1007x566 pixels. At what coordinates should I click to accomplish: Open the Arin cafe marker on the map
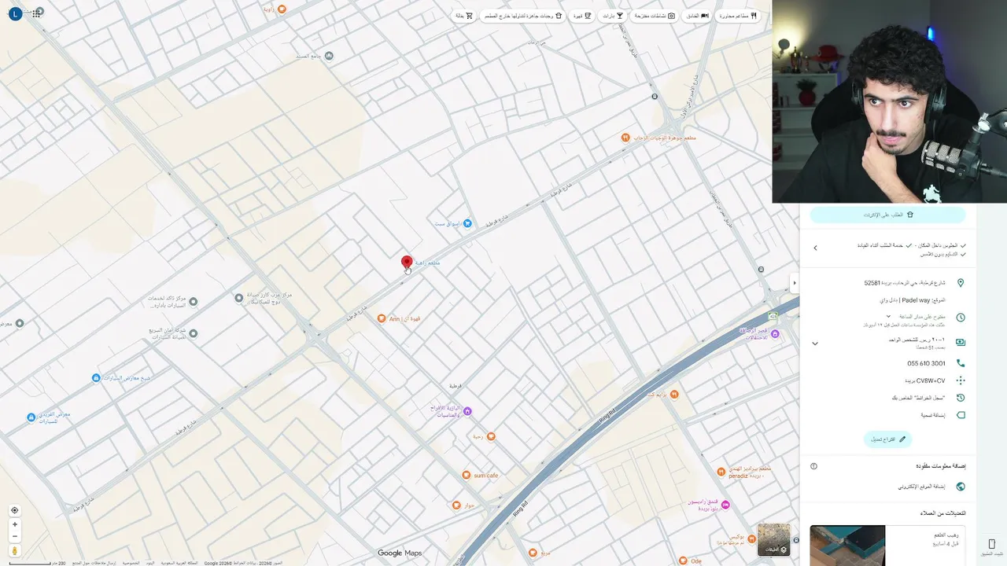382,318
